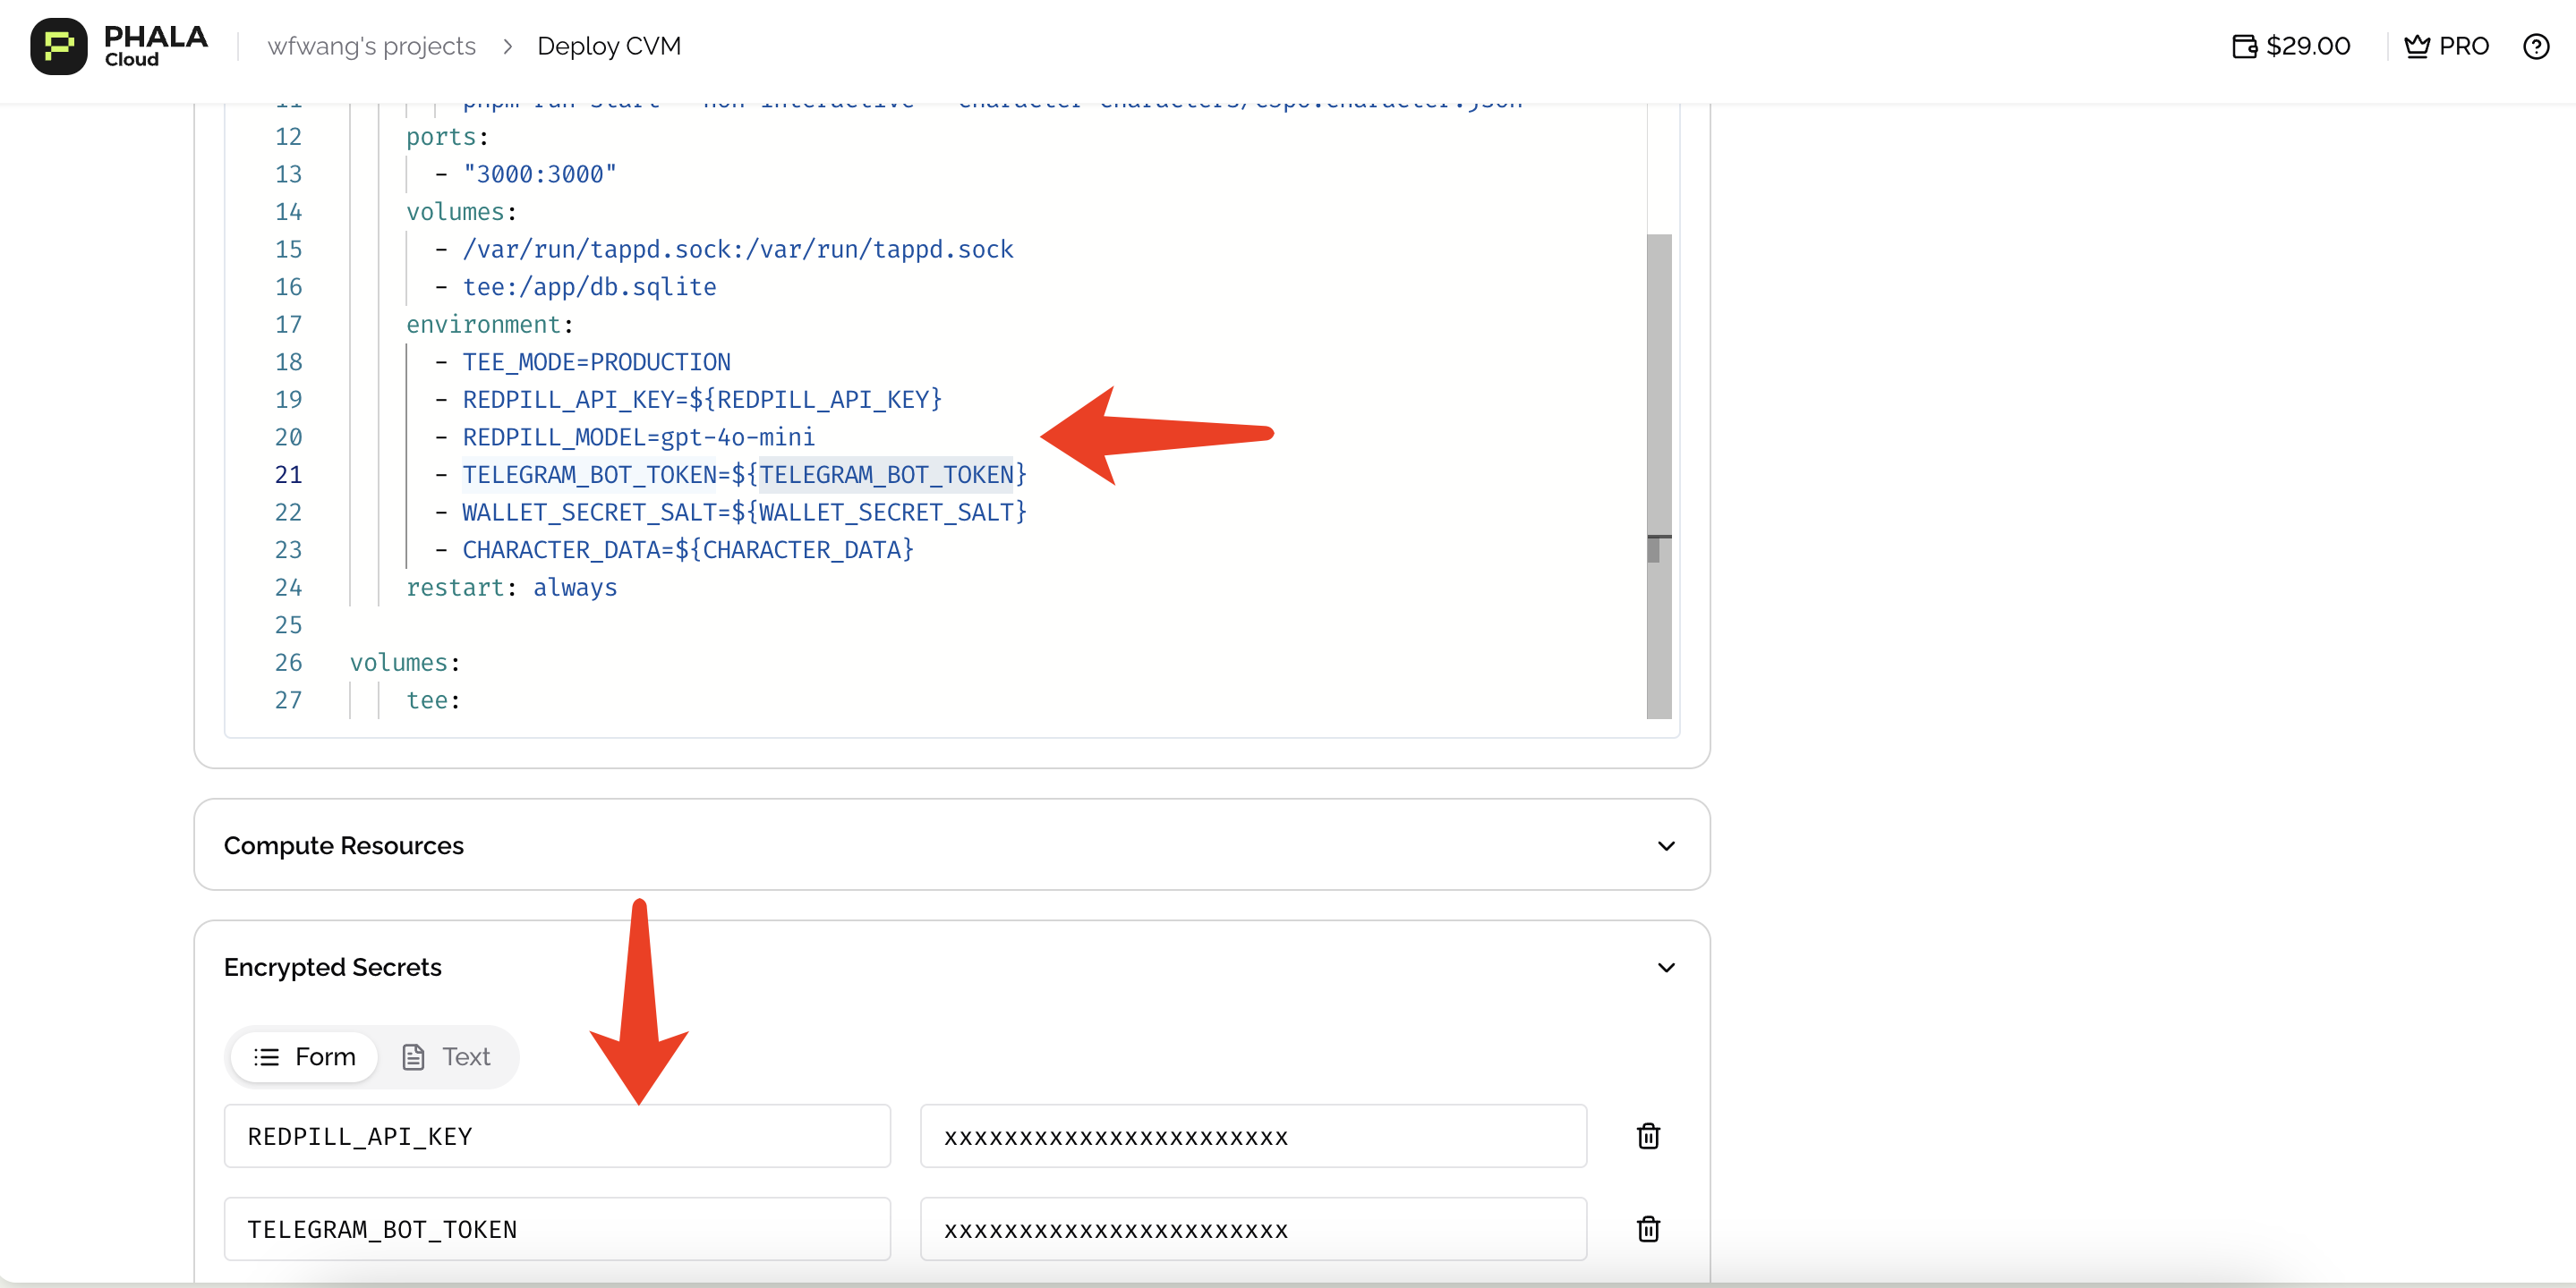Click the Form list icon
This screenshot has width=2576, height=1288.
(x=266, y=1057)
